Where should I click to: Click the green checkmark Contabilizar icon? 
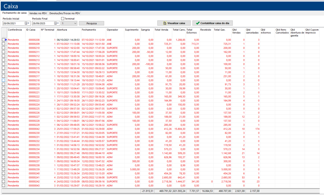tap(198, 23)
